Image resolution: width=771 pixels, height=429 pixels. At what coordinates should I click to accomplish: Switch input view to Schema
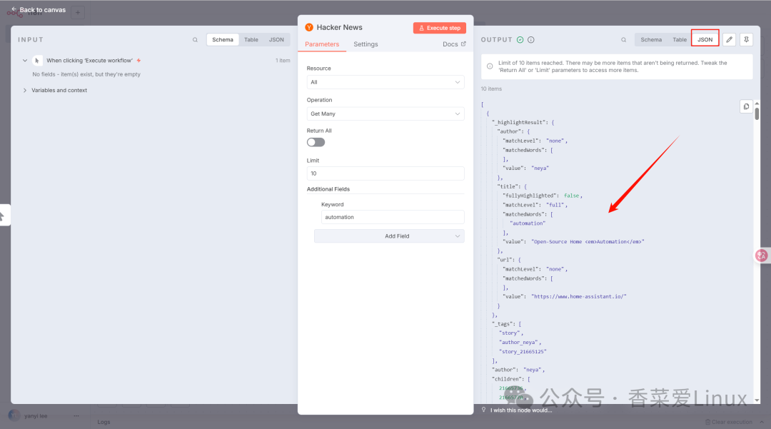[x=223, y=40]
